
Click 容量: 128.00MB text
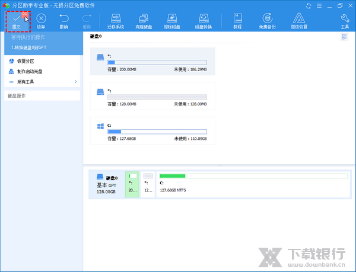122,104
